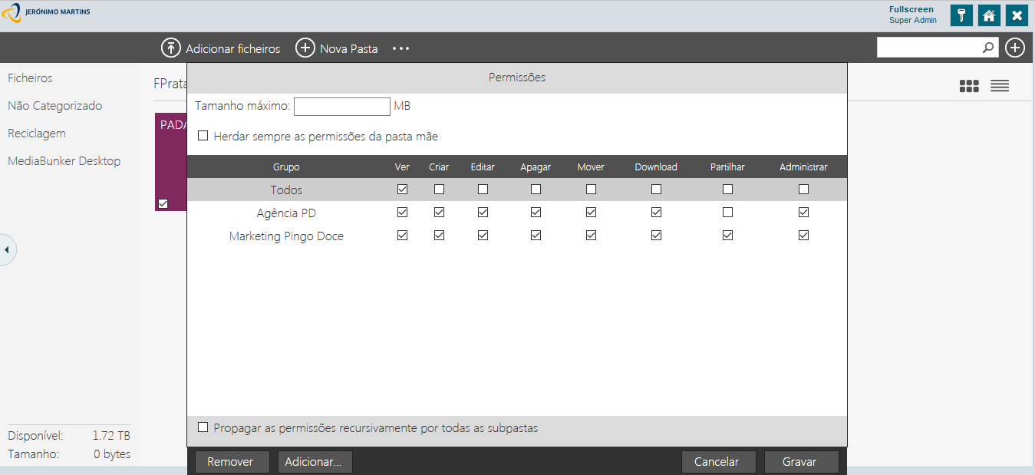Image resolution: width=1035 pixels, height=475 pixels.
Task: Click the top search input field
Action: 929,48
